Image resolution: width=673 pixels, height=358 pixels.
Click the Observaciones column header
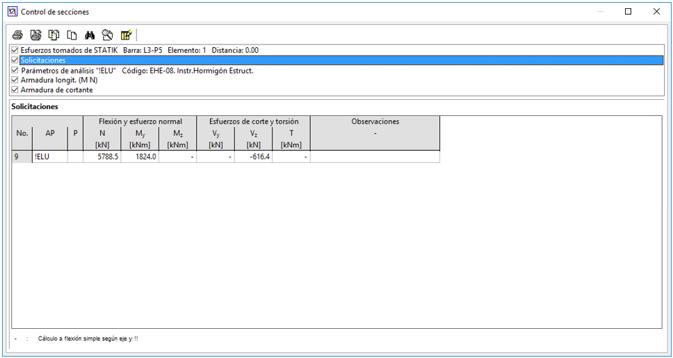(x=375, y=122)
